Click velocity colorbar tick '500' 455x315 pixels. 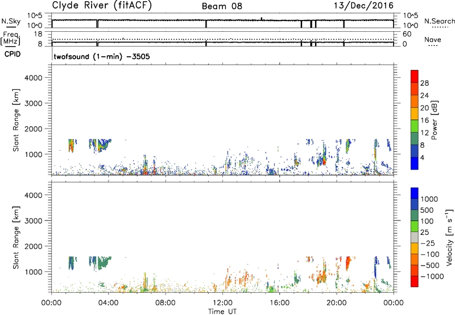pos(427,210)
